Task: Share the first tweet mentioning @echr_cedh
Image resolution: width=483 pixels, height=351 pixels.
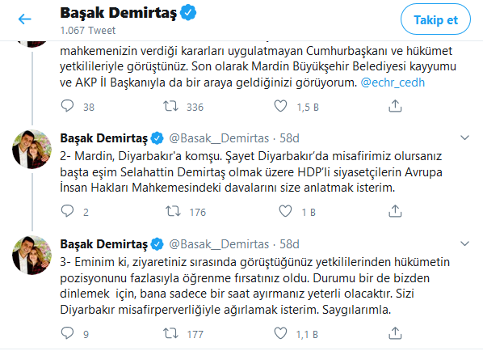Action: pos(395,106)
